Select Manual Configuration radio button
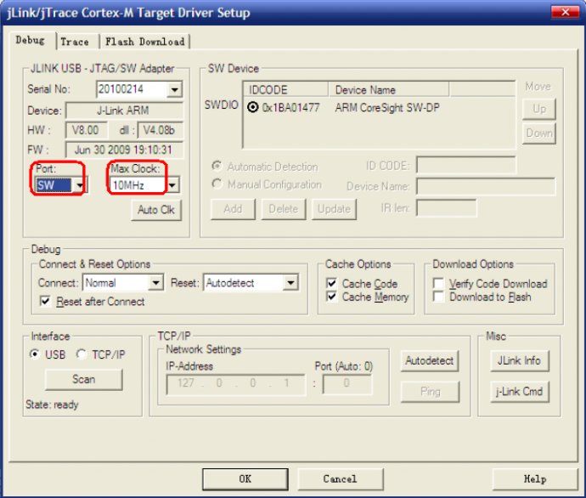 217,184
